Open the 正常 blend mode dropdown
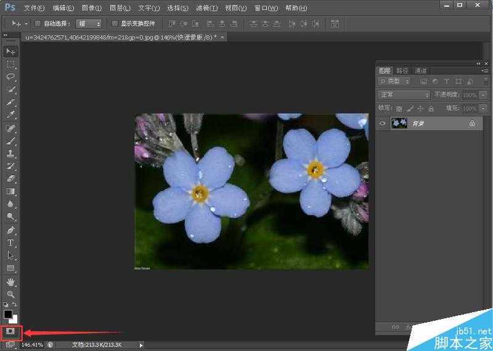This screenshot has width=493, height=351. click(x=404, y=95)
